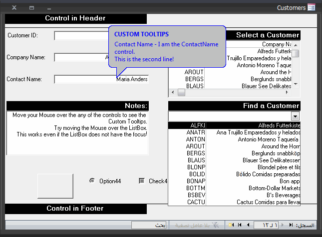Select BERGS row in Select a Customer list

tap(230, 79)
